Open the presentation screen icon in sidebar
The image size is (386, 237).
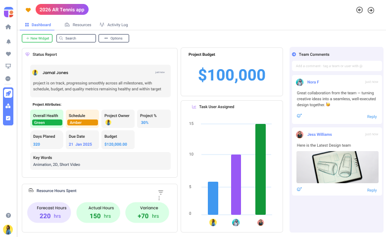[8, 66]
